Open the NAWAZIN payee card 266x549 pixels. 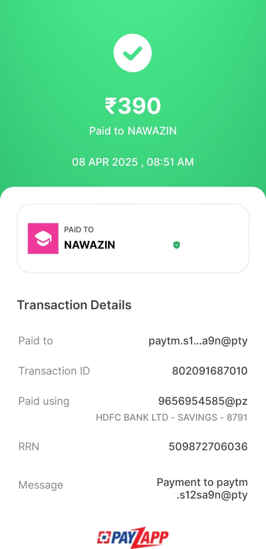(x=133, y=238)
